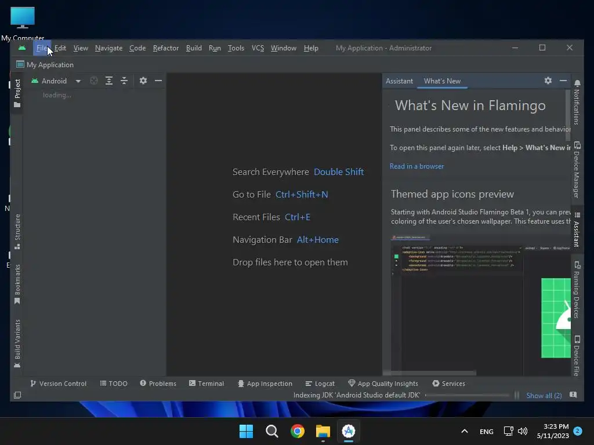This screenshot has height=445, width=594.
Task: Toggle the Build Variants tool window tab
Action: pyautogui.click(x=17, y=343)
